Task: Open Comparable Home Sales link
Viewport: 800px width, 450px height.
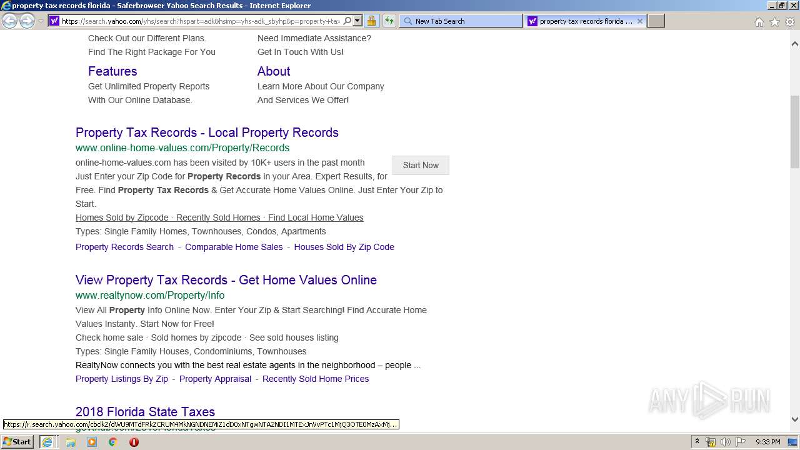Action: 234,247
